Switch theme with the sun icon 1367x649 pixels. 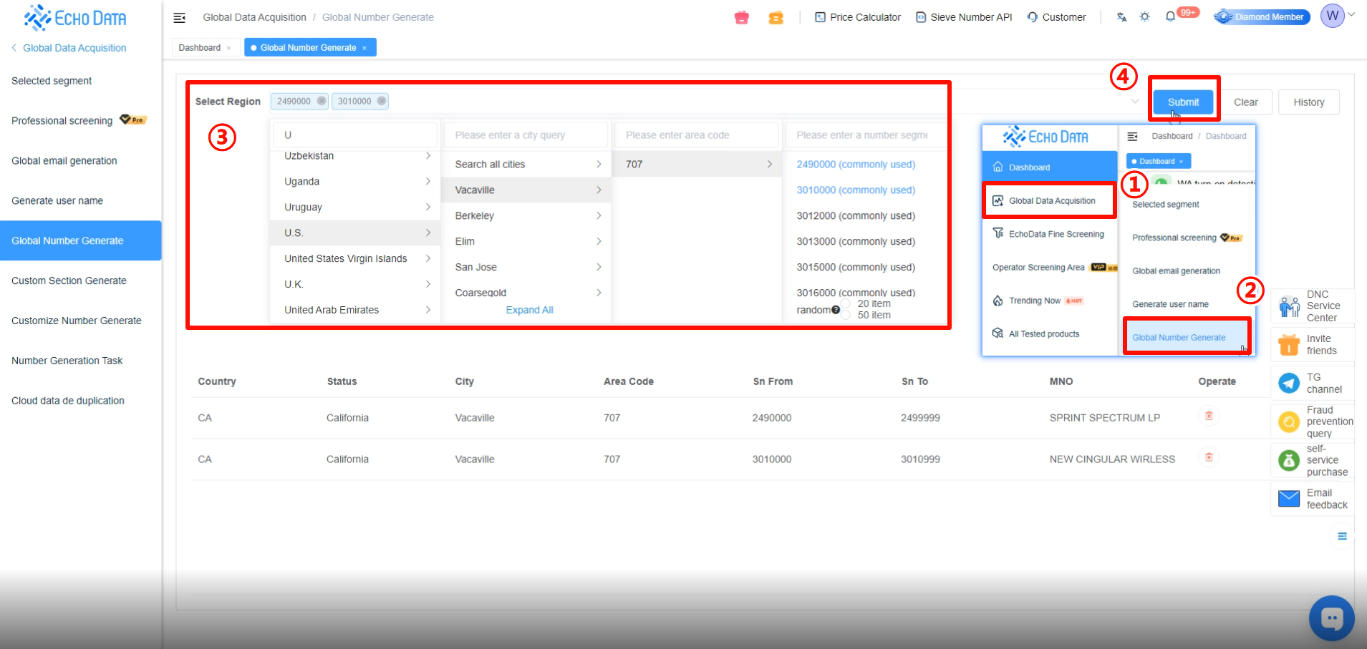(x=1145, y=16)
